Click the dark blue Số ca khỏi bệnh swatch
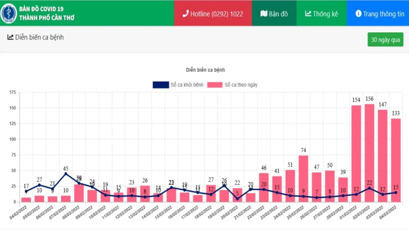The image size is (409, 230). (161, 85)
